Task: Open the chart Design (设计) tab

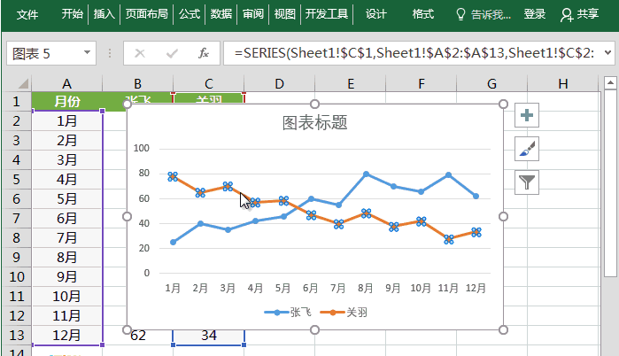Action: [375, 14]
